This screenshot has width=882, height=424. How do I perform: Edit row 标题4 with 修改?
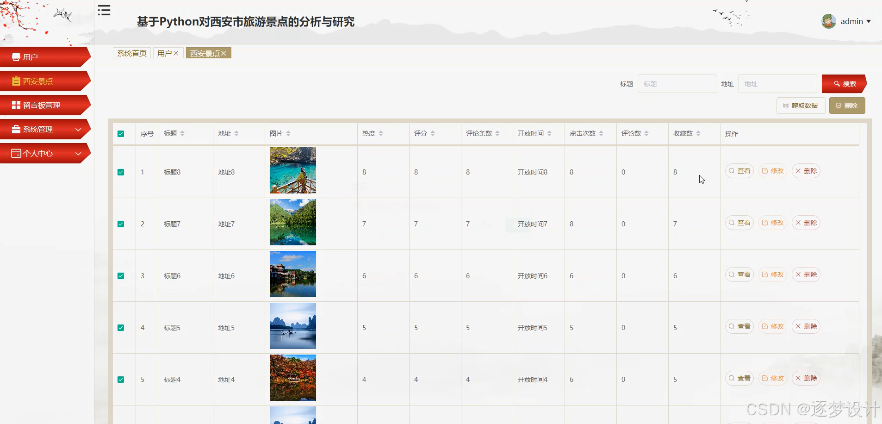pos(773,378)
